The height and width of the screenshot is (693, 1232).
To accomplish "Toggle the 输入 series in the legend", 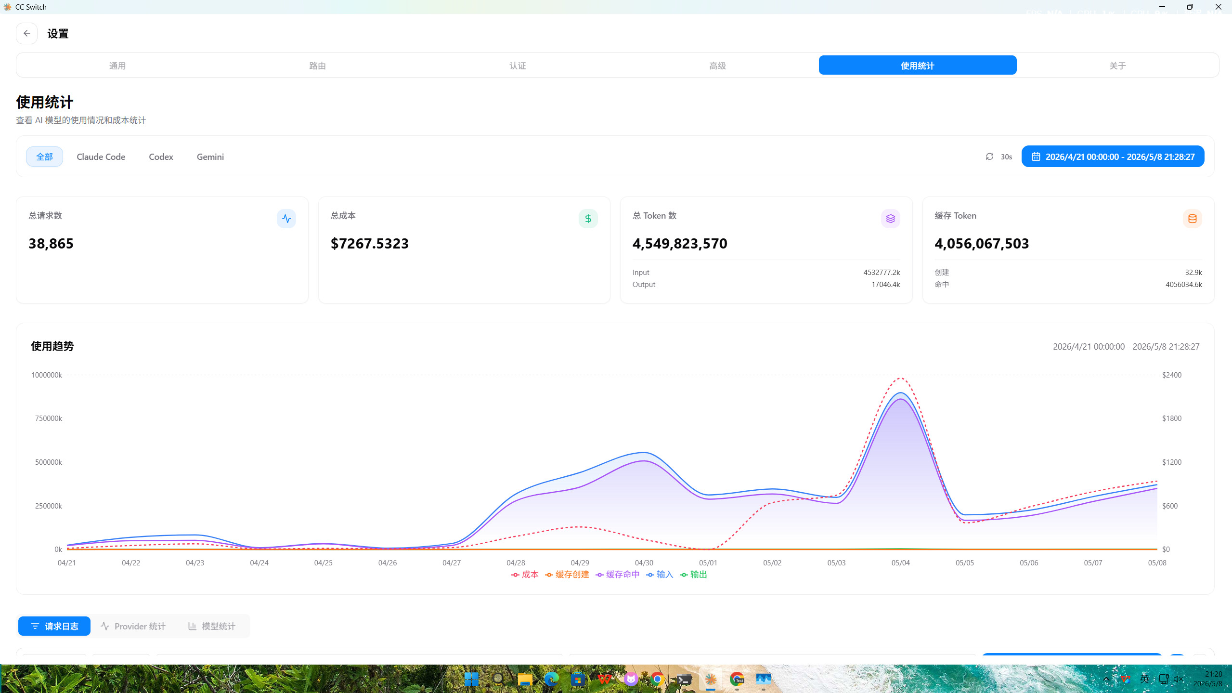I will click(660, 574).
